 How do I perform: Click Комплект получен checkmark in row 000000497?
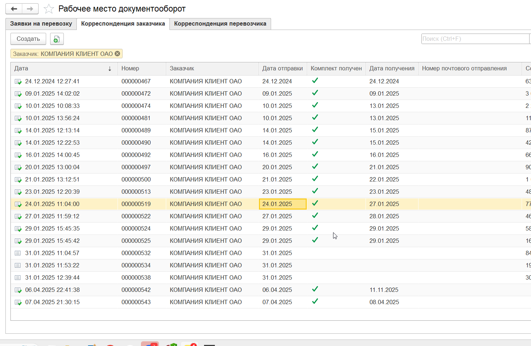pyautogui.click(x=315, y=166)
